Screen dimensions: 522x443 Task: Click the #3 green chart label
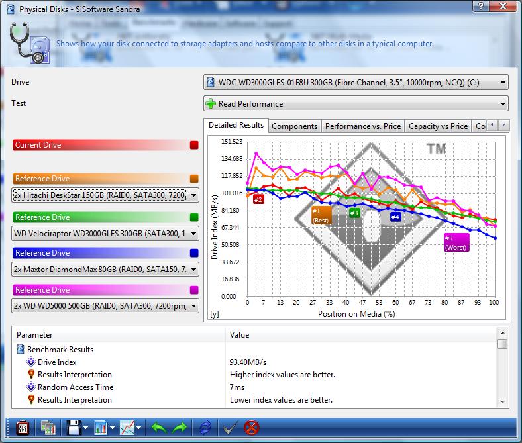(354, 213)
